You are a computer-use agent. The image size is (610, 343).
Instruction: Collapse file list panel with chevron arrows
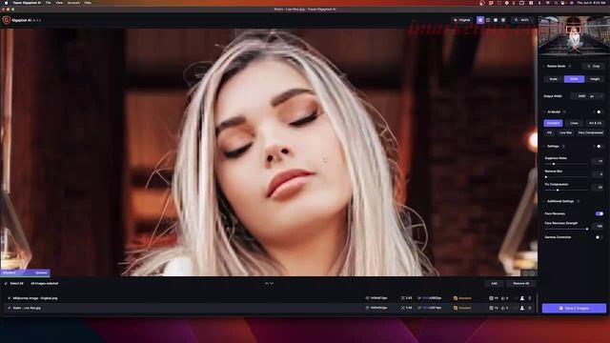tap(269, 284)
